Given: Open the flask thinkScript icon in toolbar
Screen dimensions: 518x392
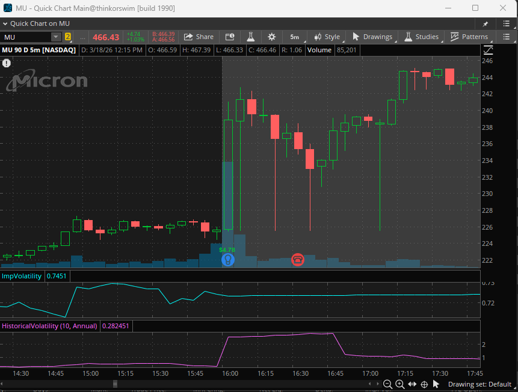Looking at the screenshot, I should (x=251, y=37).
